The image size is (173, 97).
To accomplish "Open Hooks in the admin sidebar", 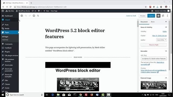I will tap(7, 88).
